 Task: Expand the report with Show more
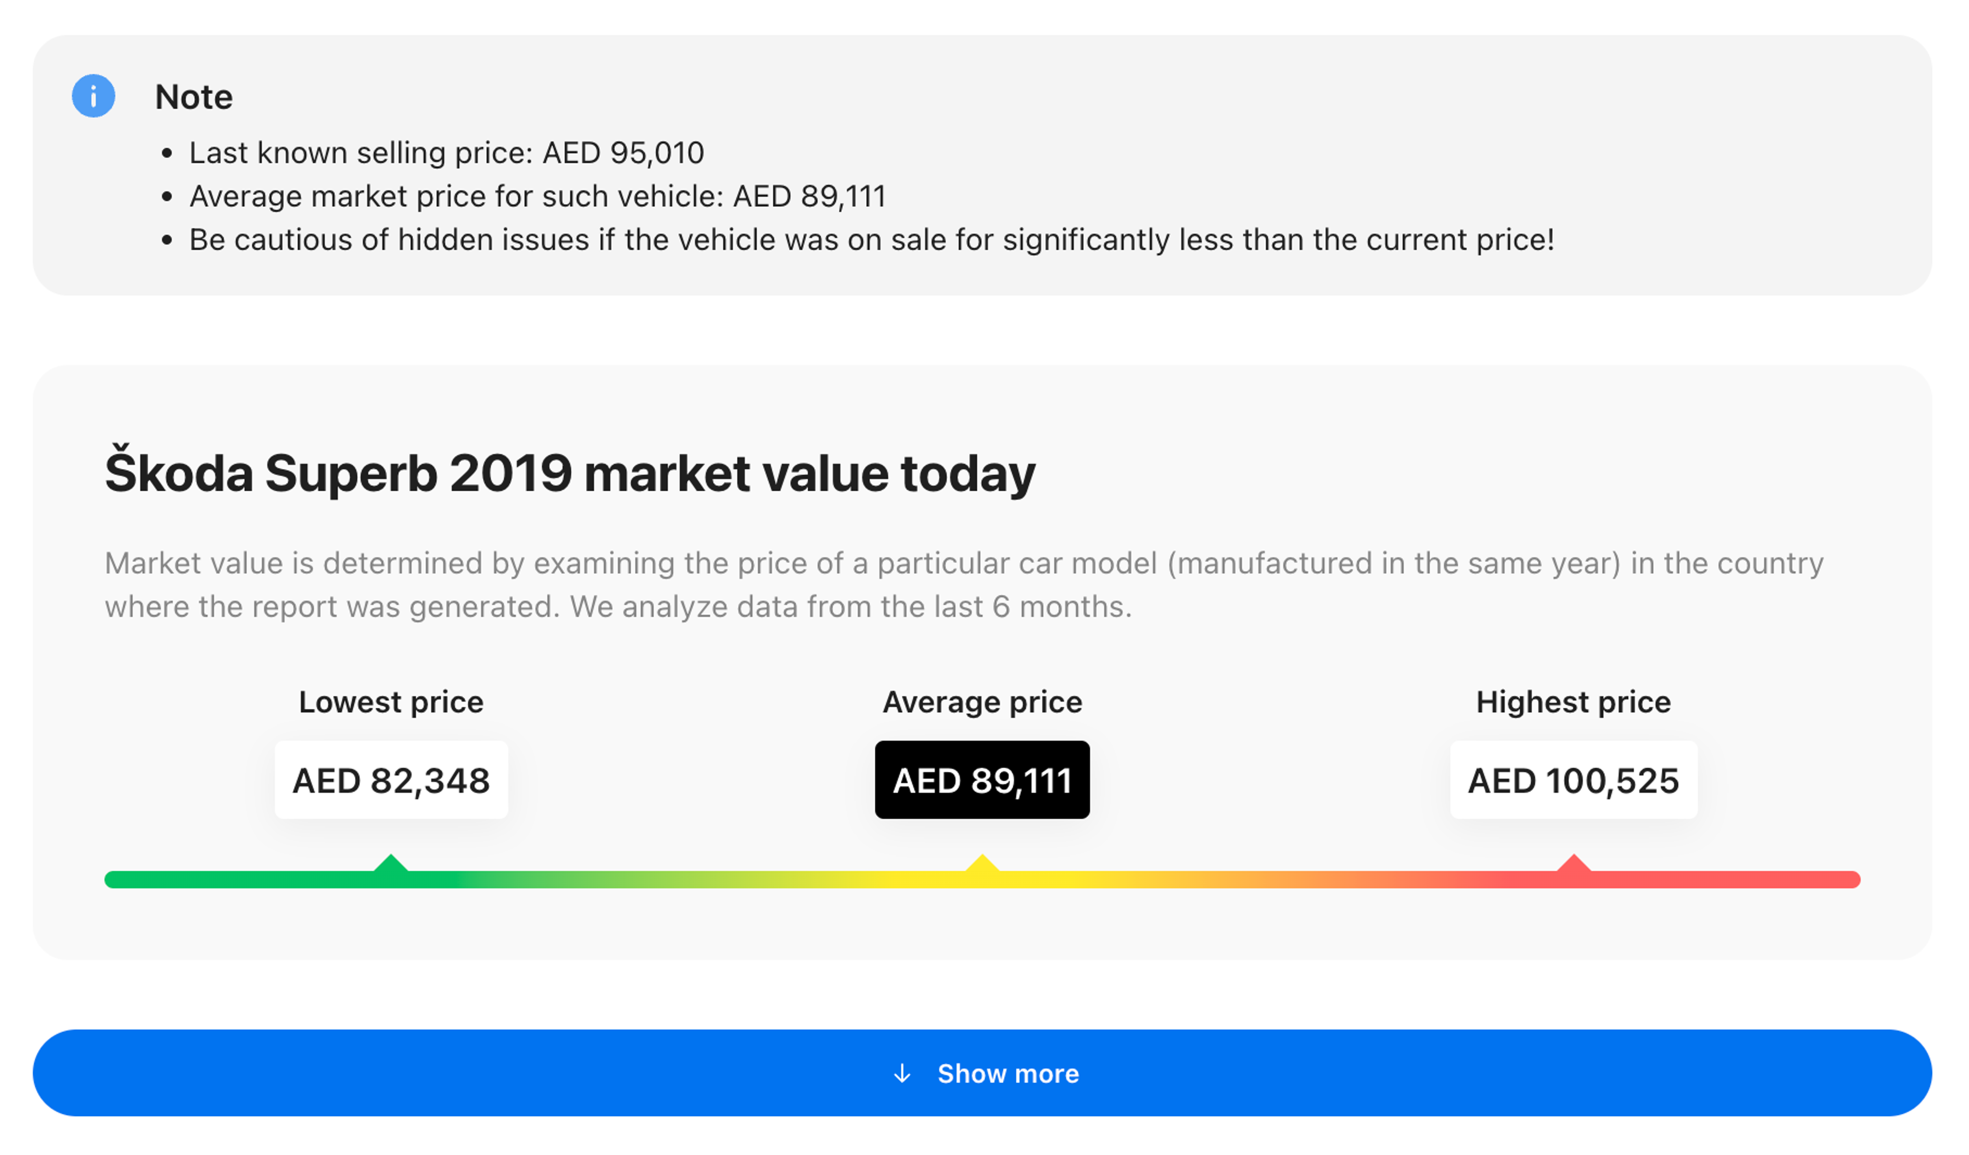tap(1008, 1074)
